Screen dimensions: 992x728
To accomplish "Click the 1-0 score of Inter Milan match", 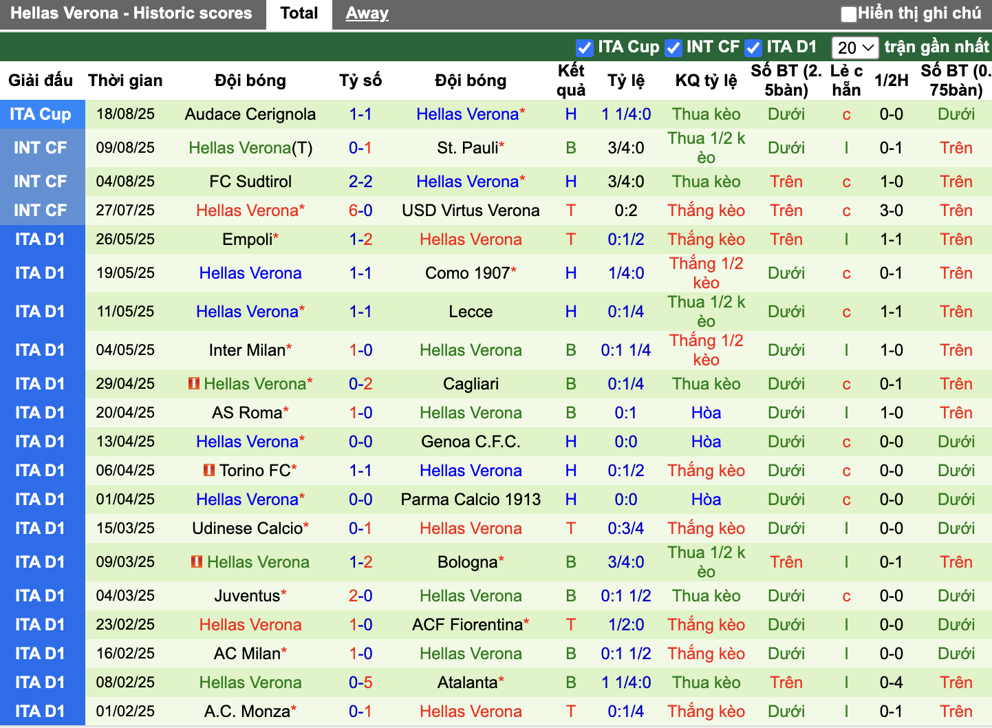I will pyautogui.click(x=360, y=350).
